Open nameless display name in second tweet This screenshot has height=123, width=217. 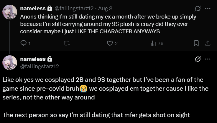click(x=32, y=59)
